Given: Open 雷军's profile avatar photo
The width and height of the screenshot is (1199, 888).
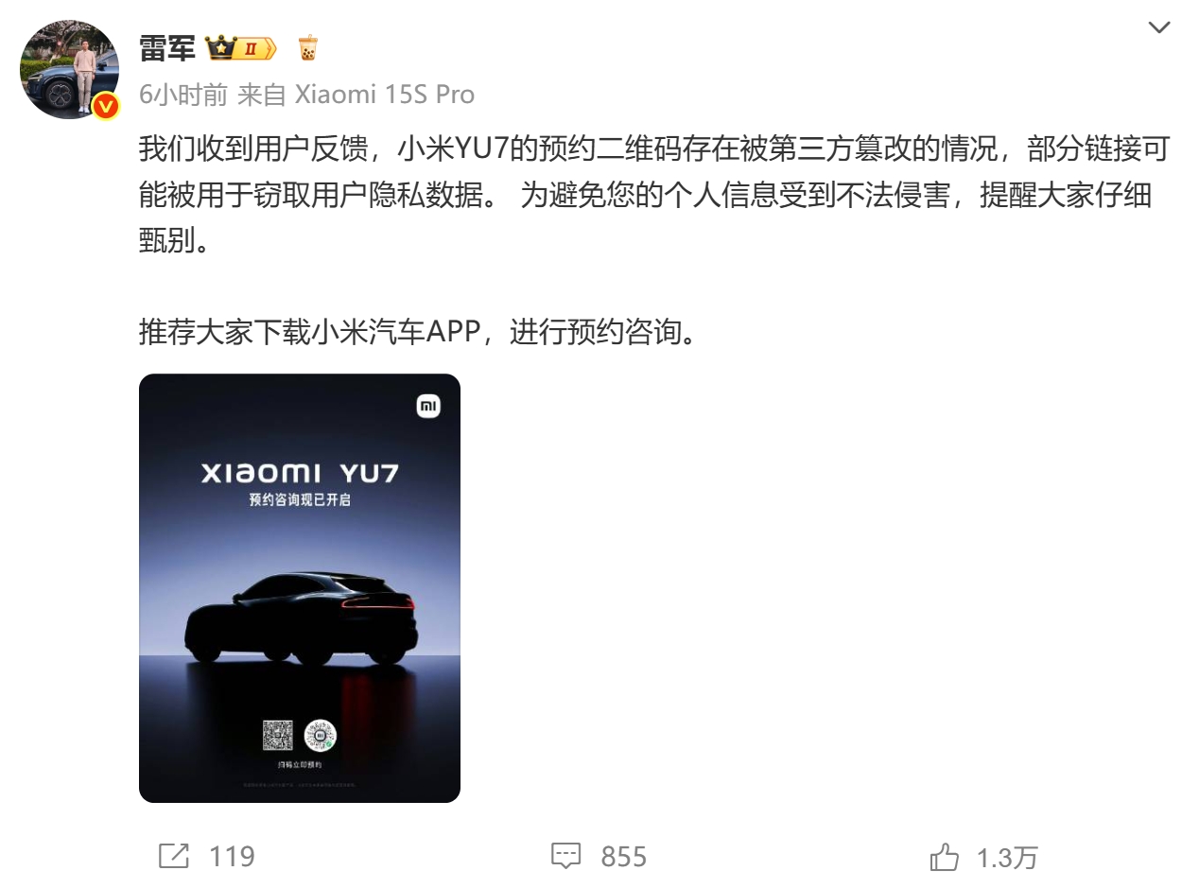Looking at the screenshot, I should pyautogui.click(x=70, y=69).
